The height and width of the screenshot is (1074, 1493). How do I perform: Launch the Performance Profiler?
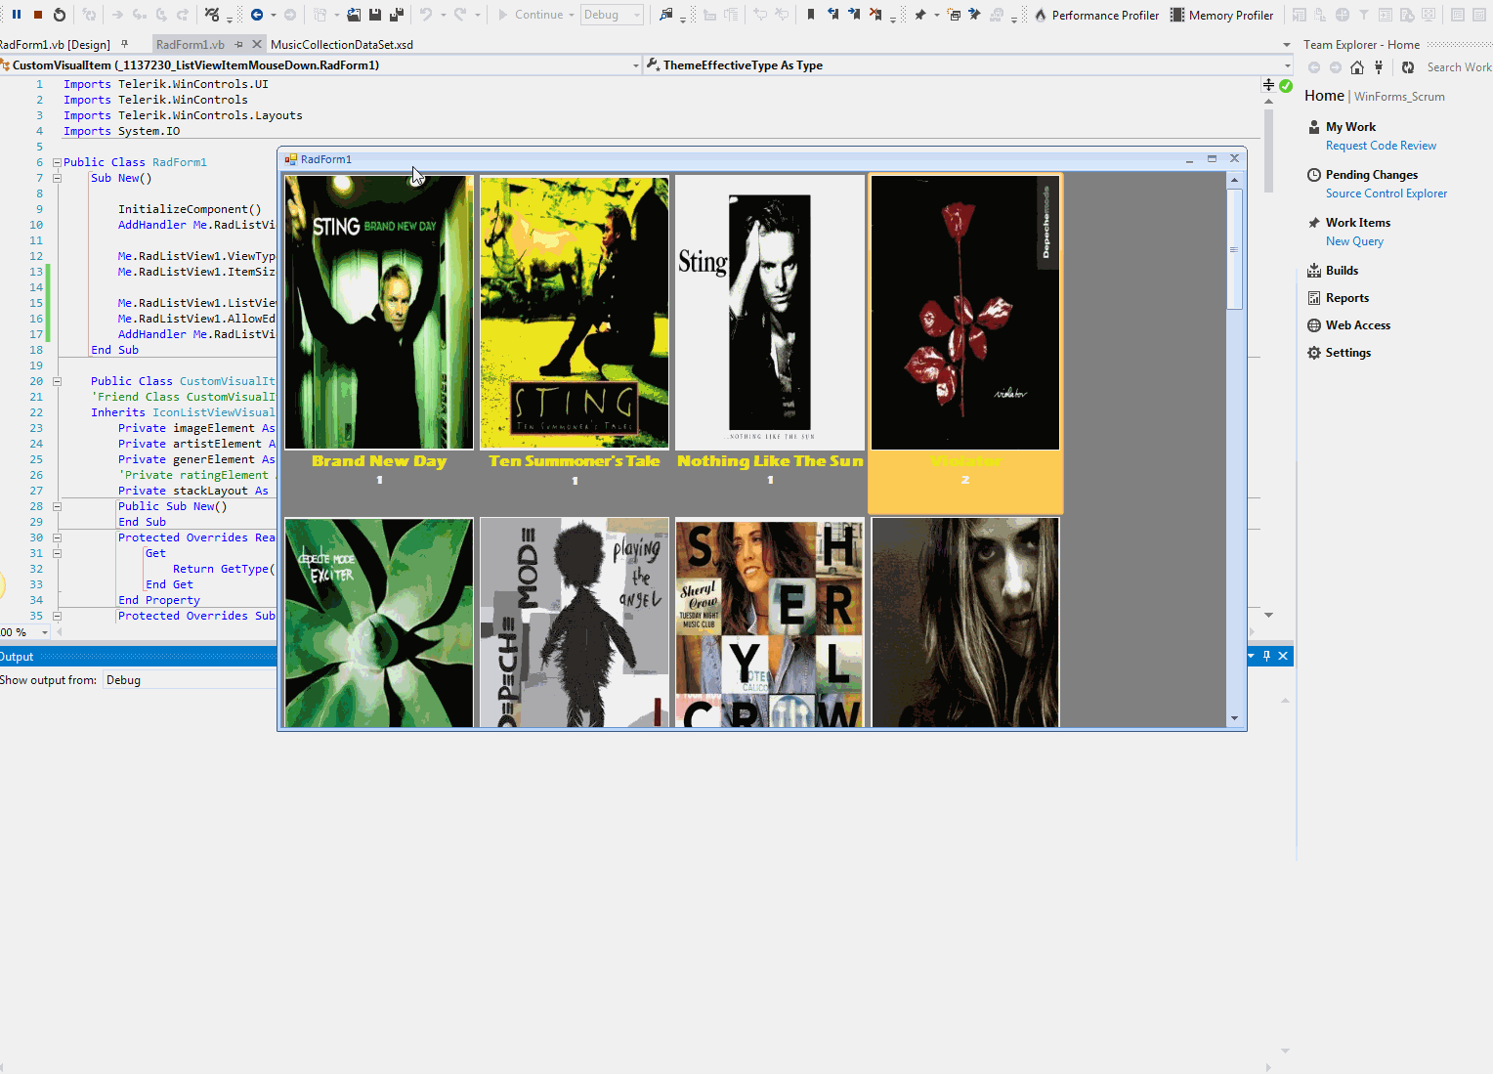click(x=1097, y=15)
